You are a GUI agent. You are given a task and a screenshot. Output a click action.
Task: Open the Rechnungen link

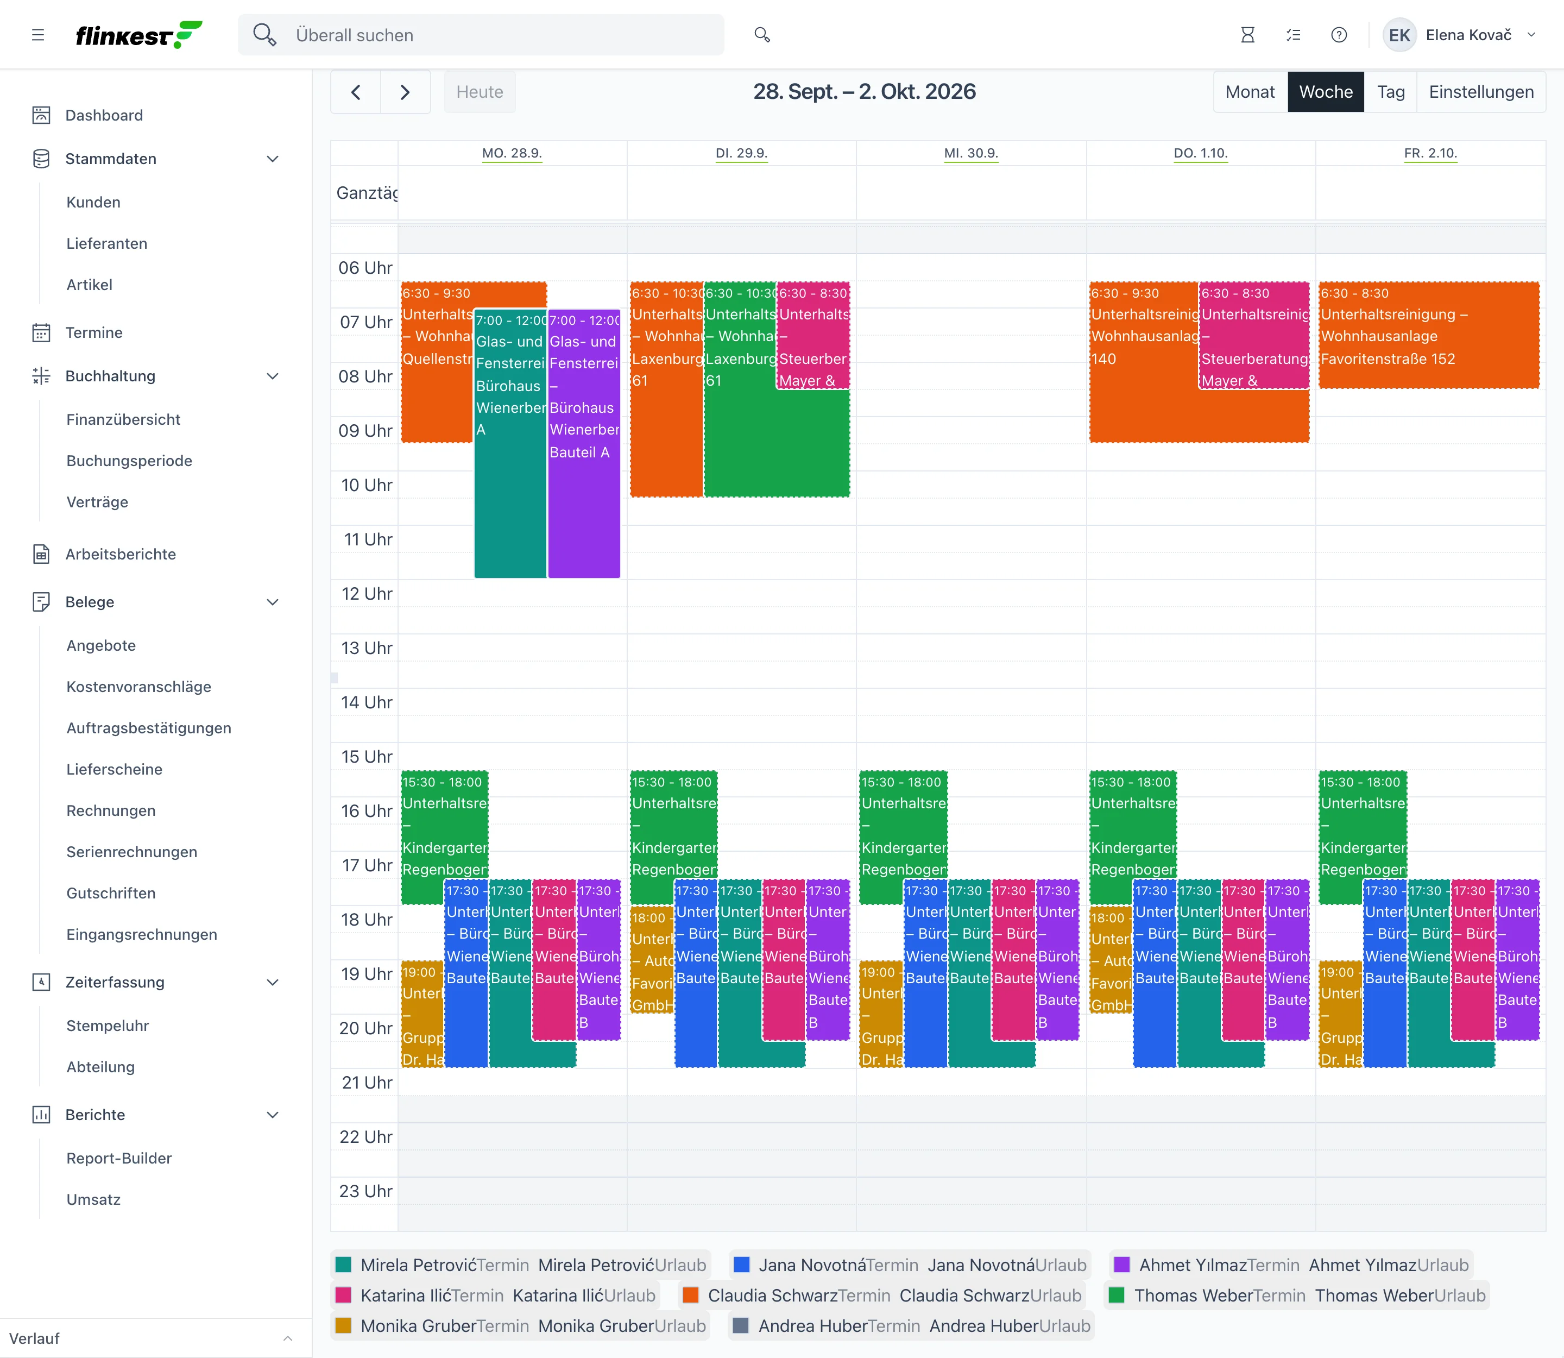pyautogui.click(x=111, y=811)
